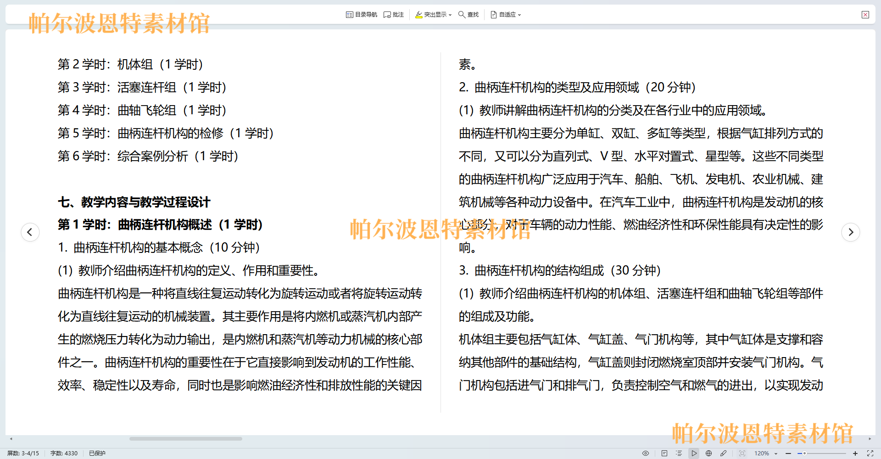Click line 第2学时:机体组
881x459 pixels.
(130, 64)
